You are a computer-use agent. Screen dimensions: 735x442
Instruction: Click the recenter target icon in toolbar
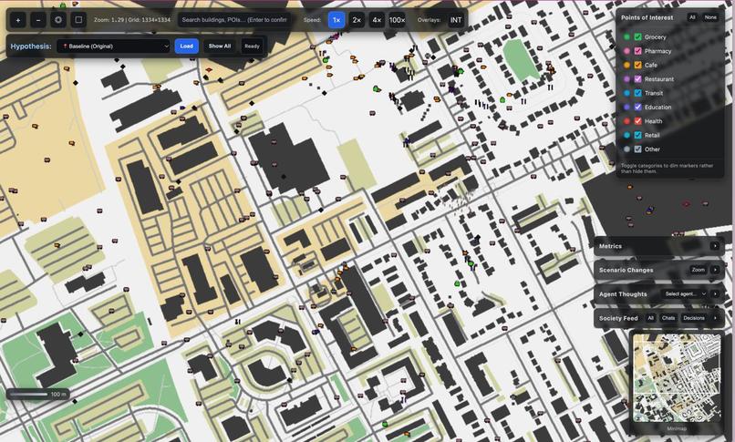pos(58,20)
